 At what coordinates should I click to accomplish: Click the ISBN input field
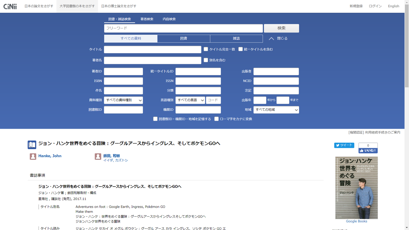tap(123, 81)
